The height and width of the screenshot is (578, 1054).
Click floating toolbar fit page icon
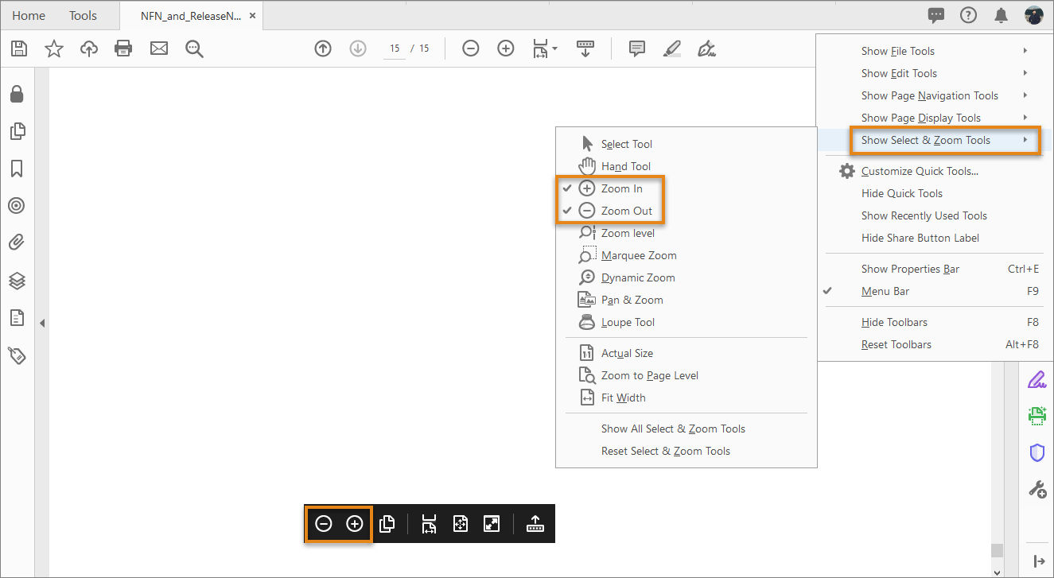pos(461,524)
